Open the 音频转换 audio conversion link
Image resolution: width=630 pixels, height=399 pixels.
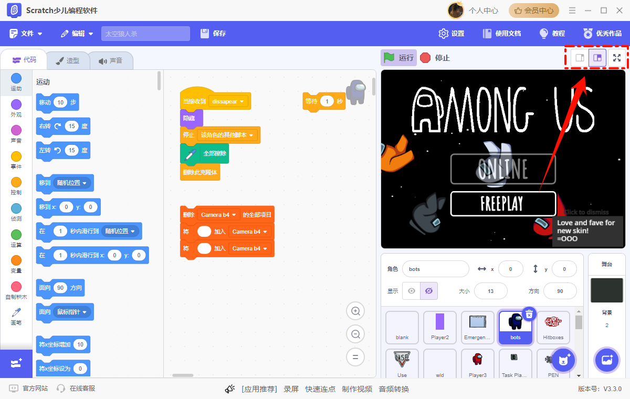[x=394, y=389]
